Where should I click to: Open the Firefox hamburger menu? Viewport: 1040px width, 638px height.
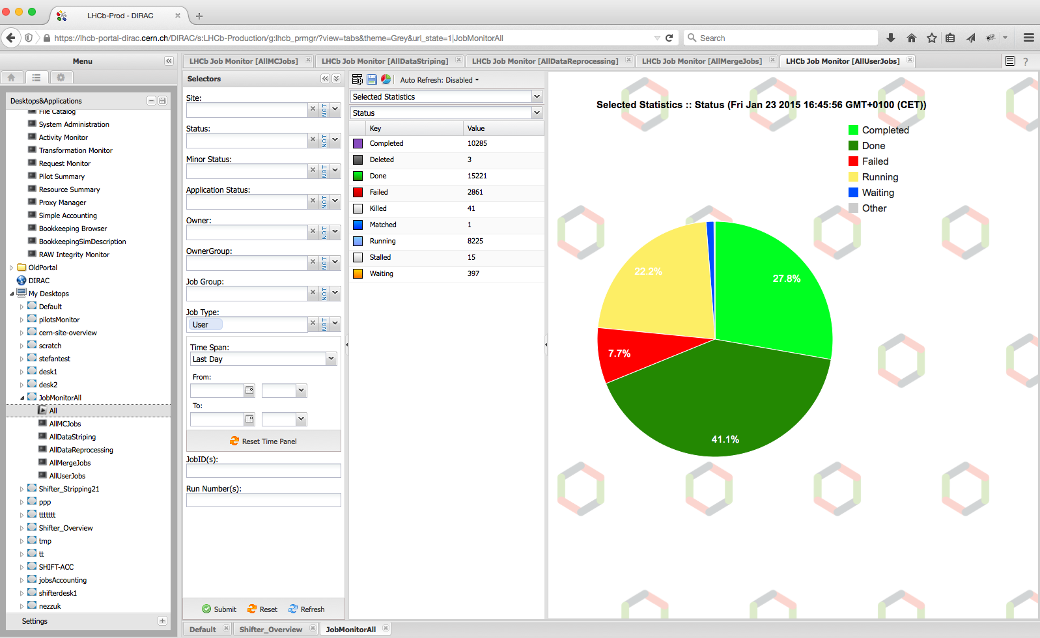pos(1028,38)
